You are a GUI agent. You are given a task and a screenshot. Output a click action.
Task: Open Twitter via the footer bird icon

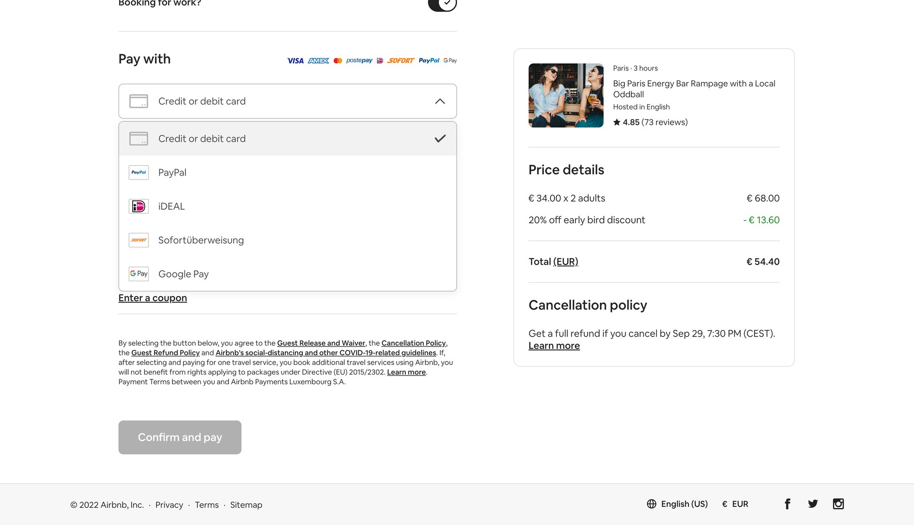(813, 504)
